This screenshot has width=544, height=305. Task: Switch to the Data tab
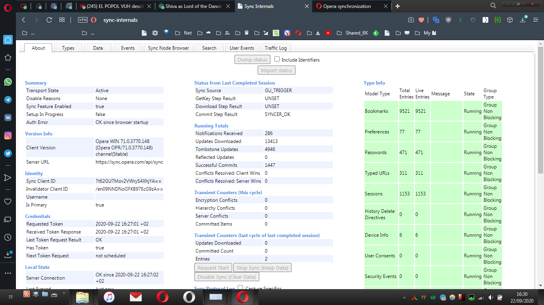(x=98, y=48)
